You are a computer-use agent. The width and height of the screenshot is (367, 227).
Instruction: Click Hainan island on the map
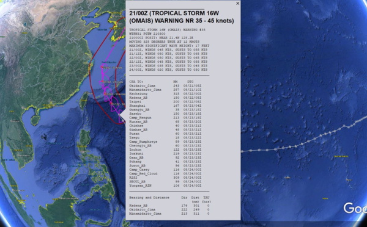pyautogui.click(x=35, y=120)
